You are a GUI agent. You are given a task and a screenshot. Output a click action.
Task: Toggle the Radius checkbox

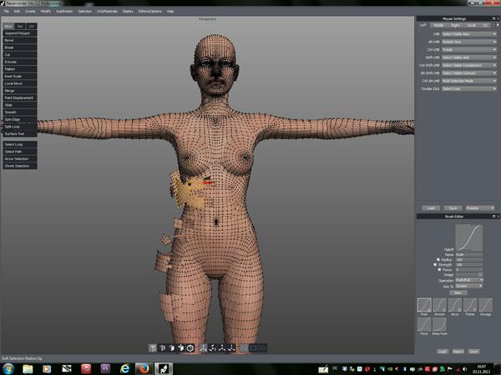tap(438, 259)
